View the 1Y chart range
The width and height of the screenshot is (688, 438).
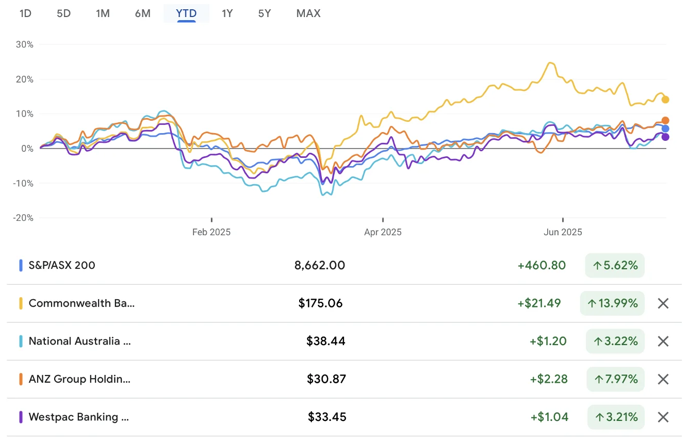[x=227, y=13]
